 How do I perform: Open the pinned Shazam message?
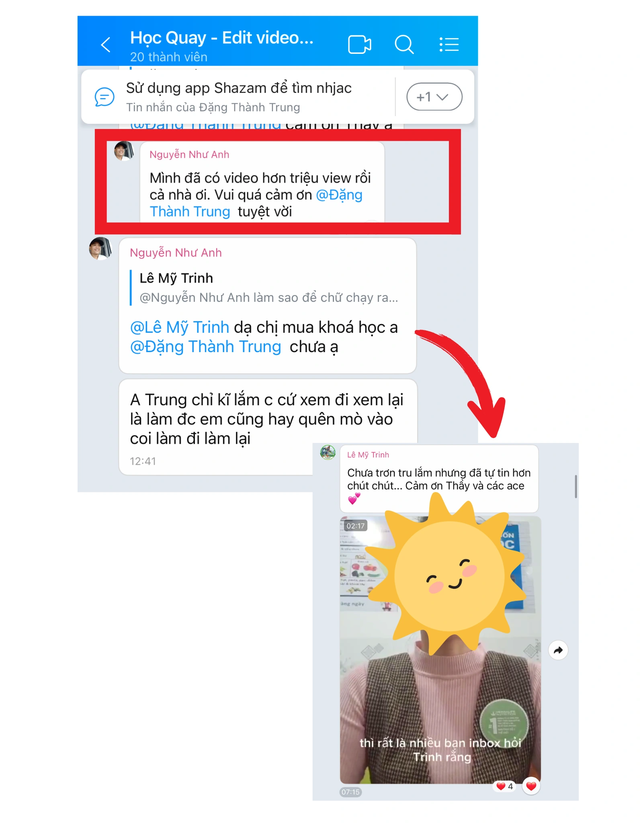pos(239,97)
